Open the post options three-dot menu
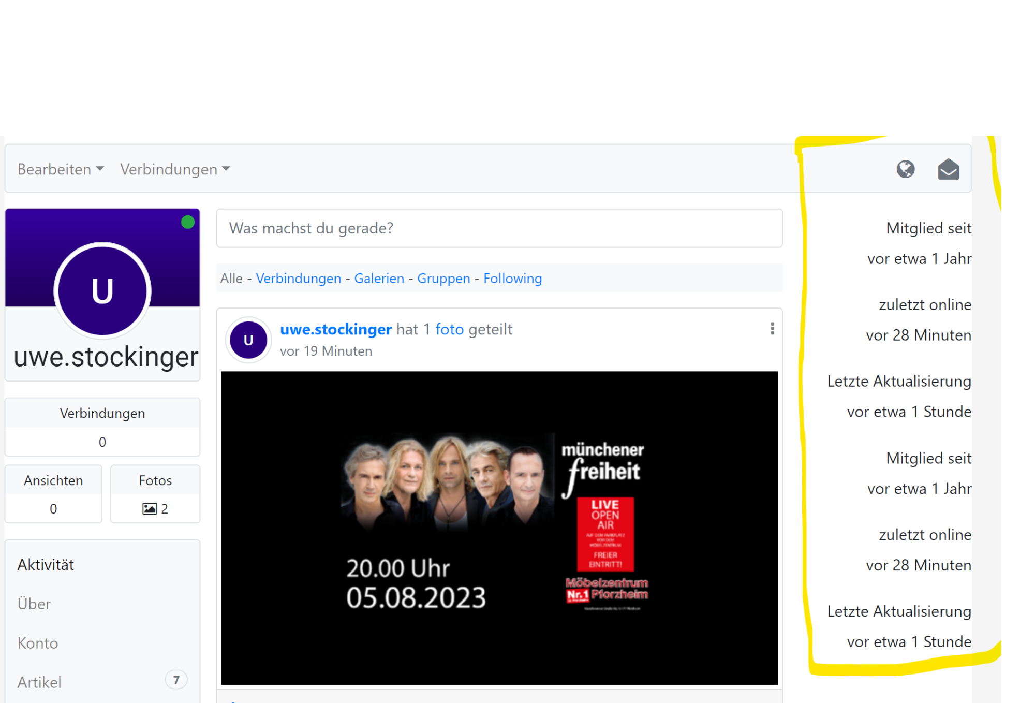The image size is (1035, 703). (772, 329)
